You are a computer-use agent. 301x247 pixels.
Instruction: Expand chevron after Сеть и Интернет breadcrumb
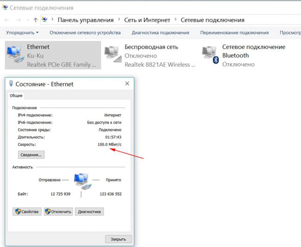pyautogui.click(x=176, y=20)
